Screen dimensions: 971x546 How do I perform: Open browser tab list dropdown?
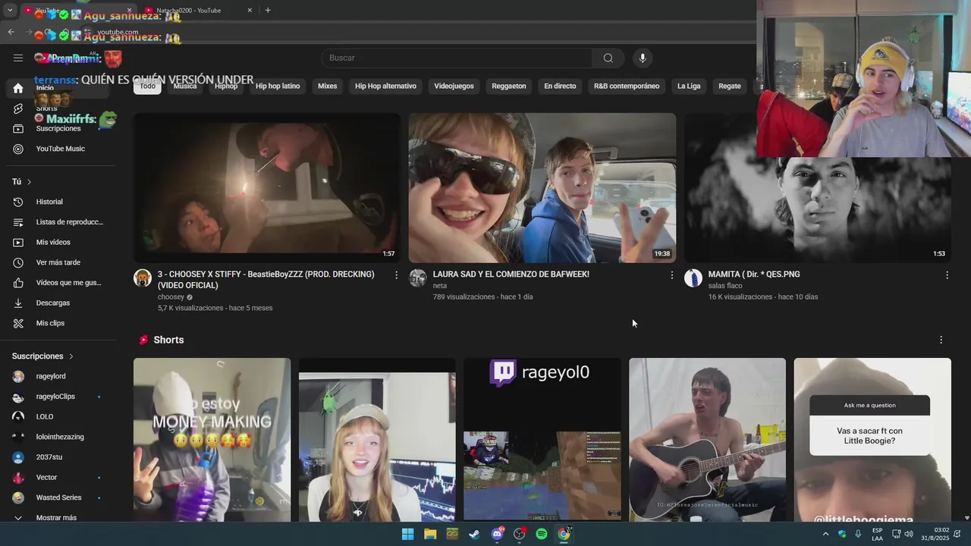coord(10,10)
